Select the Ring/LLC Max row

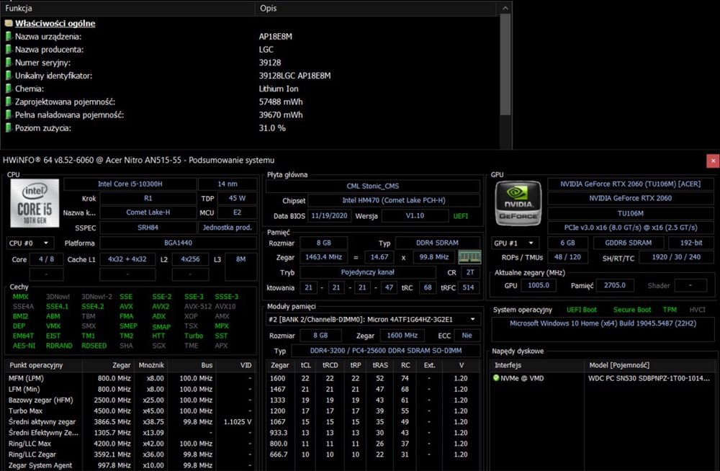point(130,444)
